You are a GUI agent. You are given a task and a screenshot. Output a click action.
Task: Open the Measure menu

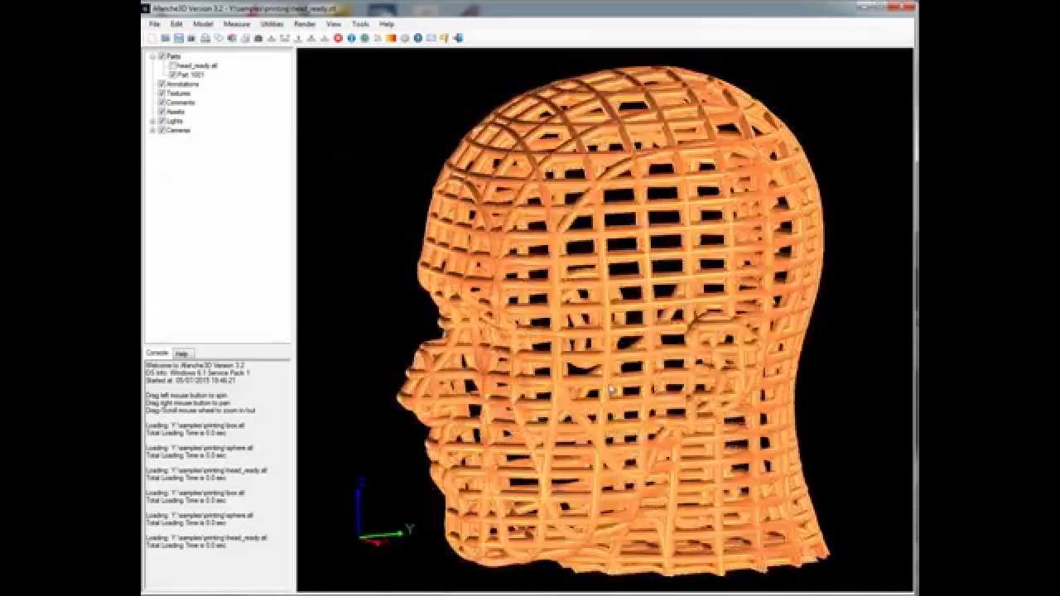237,24
